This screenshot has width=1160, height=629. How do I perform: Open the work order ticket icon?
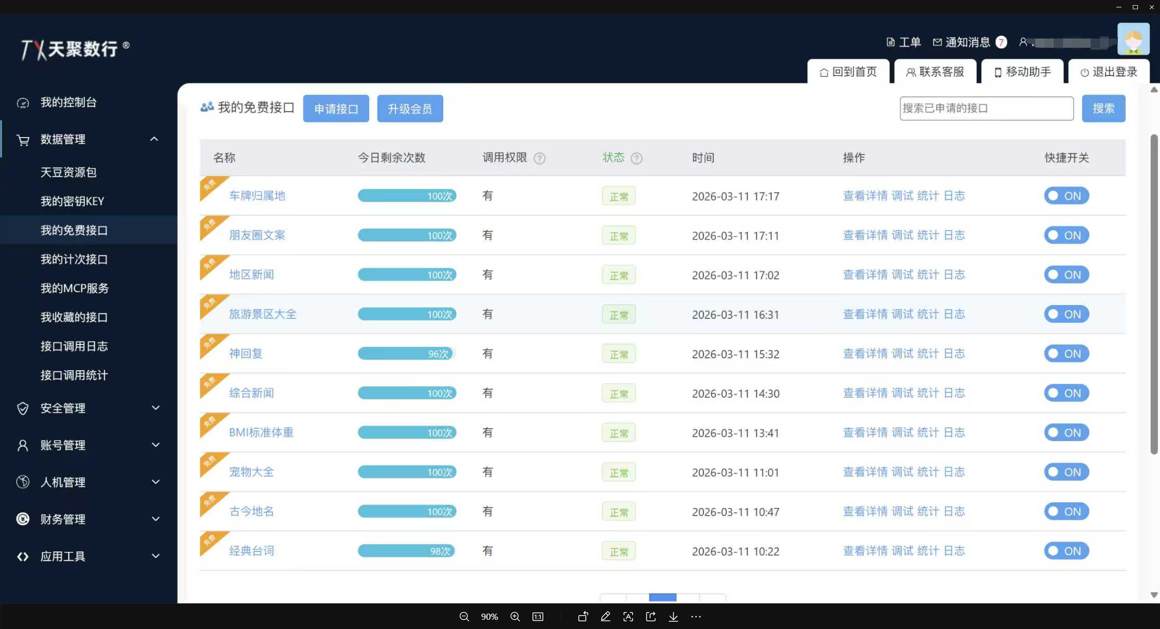(x=890, y=42)
